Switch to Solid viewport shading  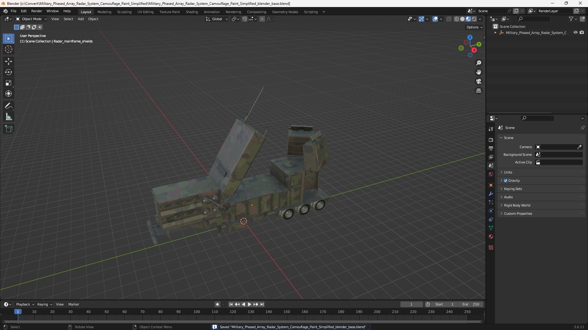(x=462, y=19)
